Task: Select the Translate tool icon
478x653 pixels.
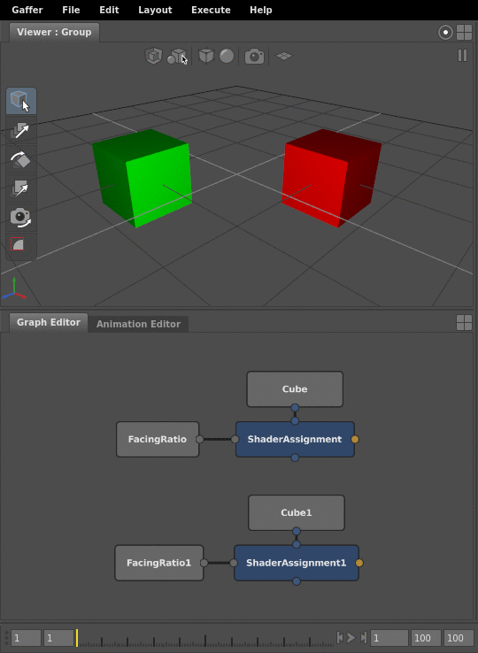Action: tap(21, 131)
